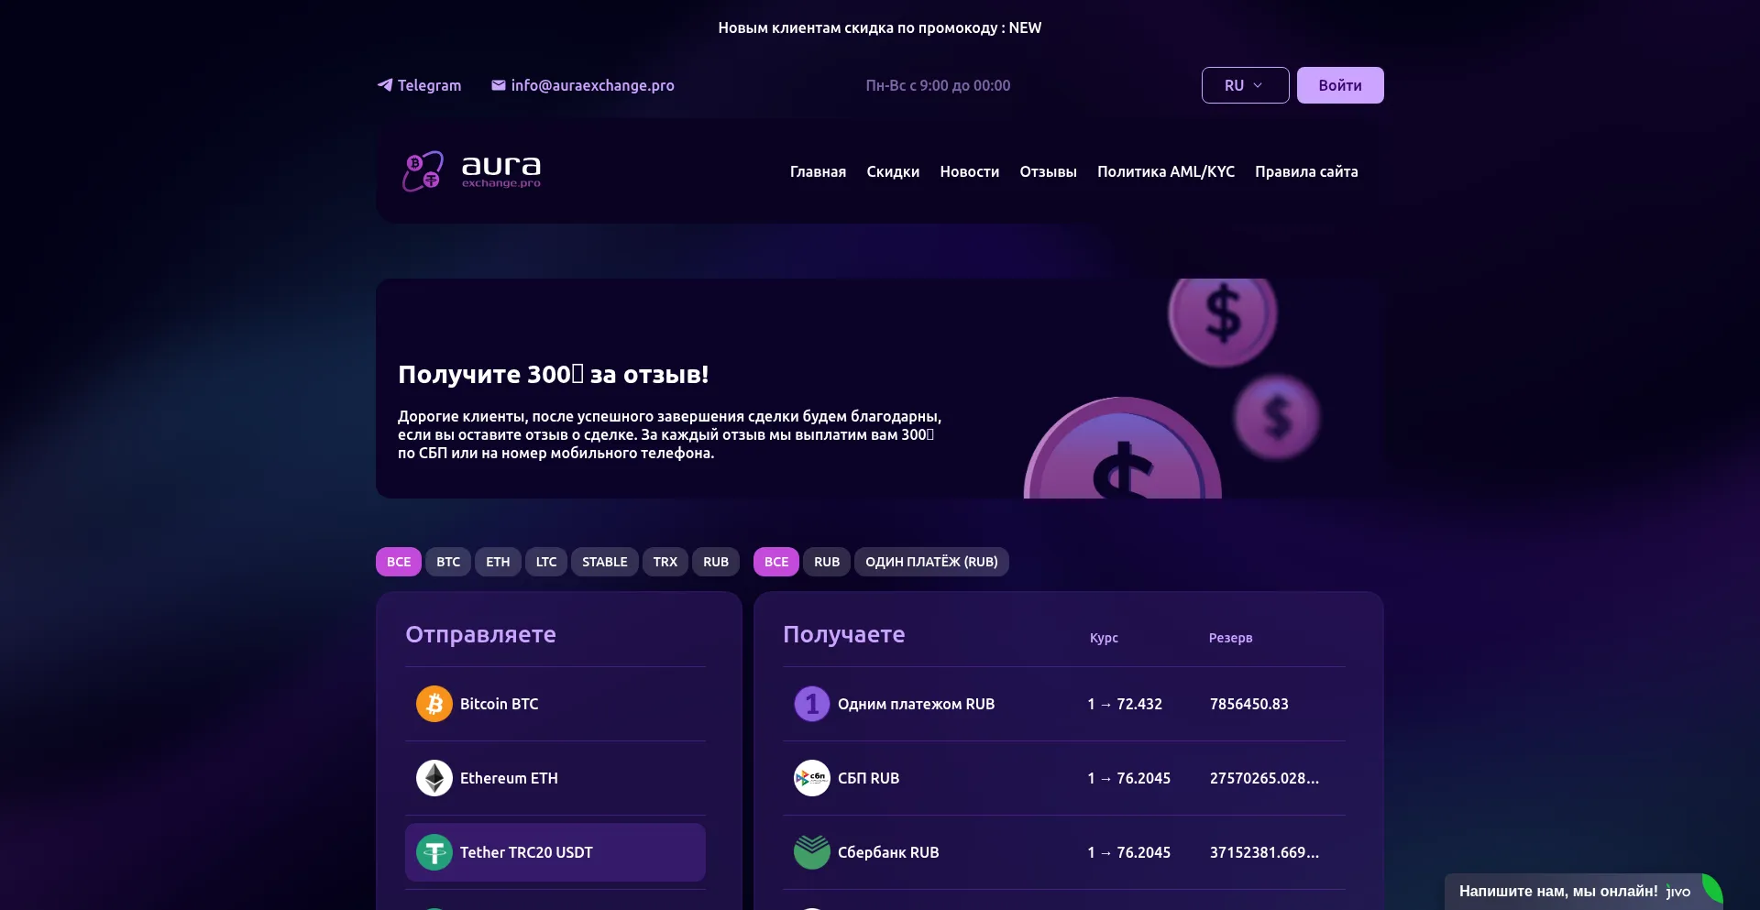The image size is (1760, 910).
Task: Click the Jivo chat leaf icon
Action: [x=1711, y=890]
